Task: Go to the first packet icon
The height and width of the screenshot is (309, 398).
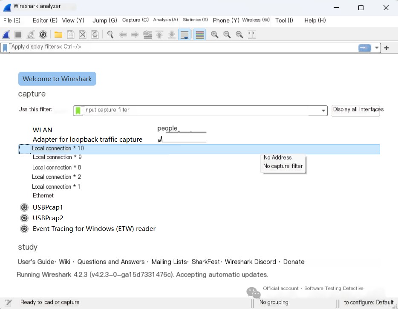Action: coord(159,34)
